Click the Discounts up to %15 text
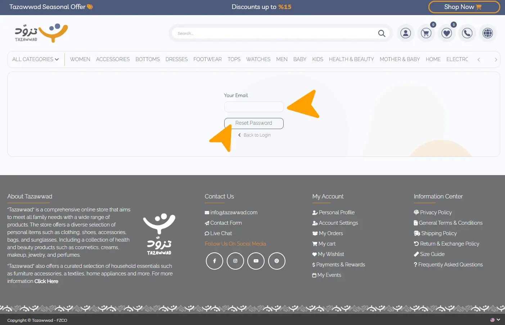 coord(262,7)
